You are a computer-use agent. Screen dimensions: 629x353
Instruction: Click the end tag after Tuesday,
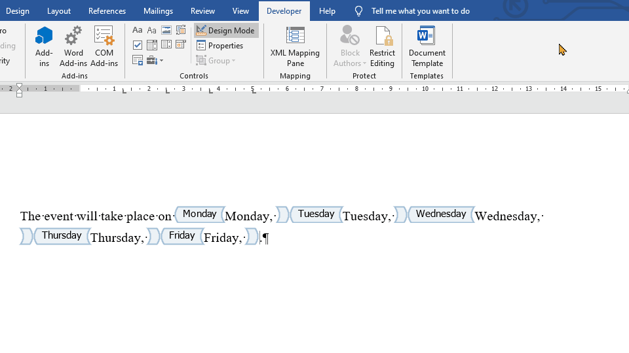(400, 214)
